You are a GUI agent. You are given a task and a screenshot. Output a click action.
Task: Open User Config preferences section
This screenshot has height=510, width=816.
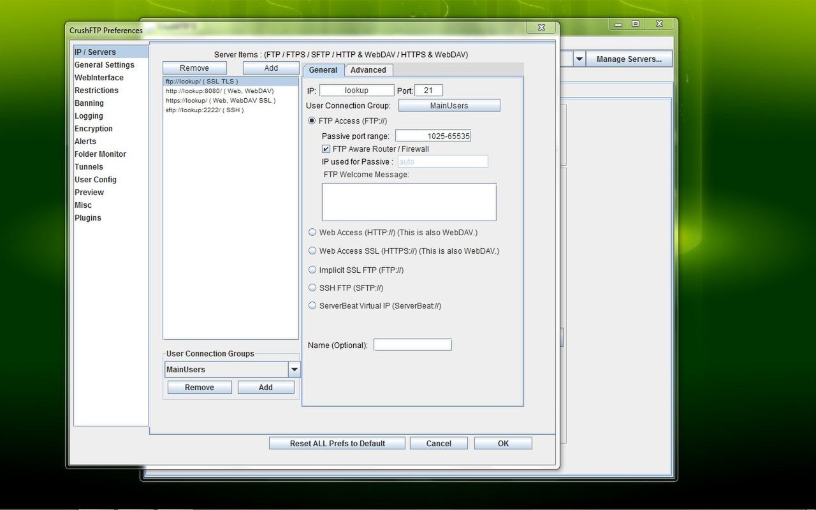tap(96, 180)
